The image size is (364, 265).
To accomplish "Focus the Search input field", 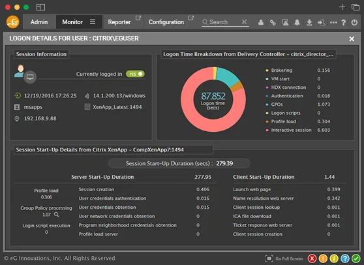I will [221, 22].
